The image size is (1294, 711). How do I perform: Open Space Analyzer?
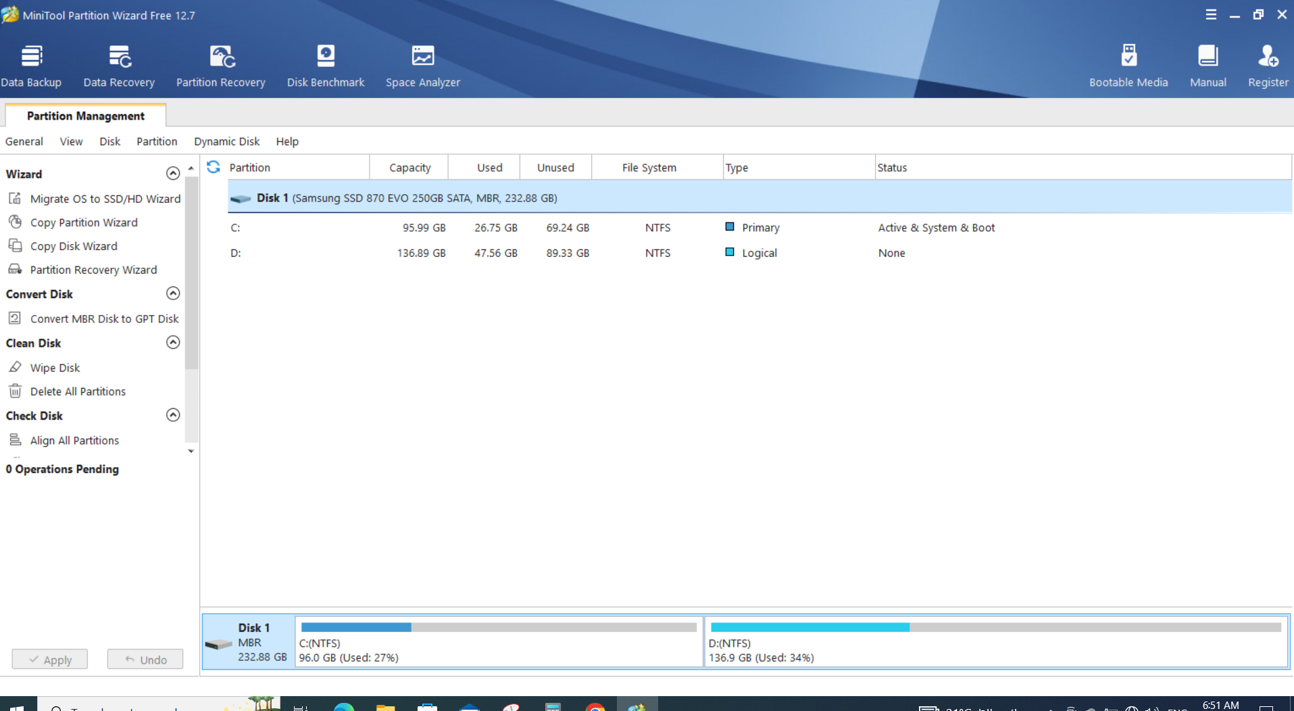[x=423, y=66]
